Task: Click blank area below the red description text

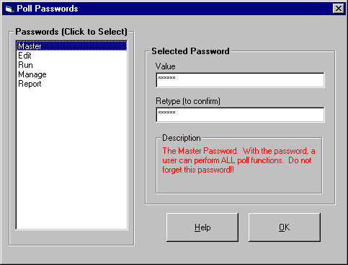Action: point(238,183)
